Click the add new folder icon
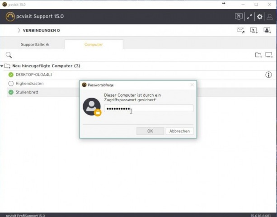Screen dimensions: 277x217 click(258, 55)
